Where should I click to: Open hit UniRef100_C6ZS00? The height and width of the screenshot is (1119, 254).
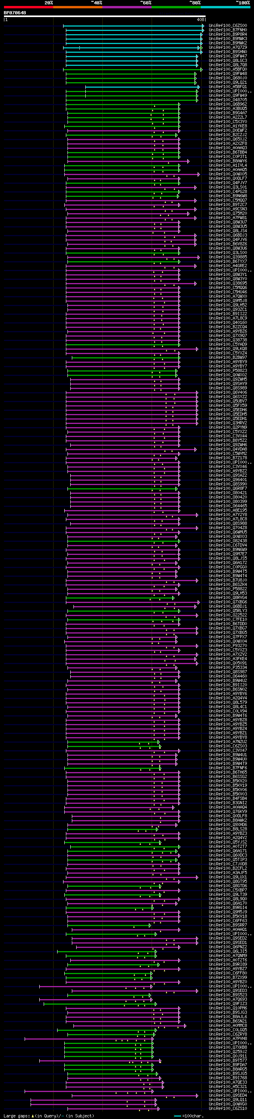228,26
